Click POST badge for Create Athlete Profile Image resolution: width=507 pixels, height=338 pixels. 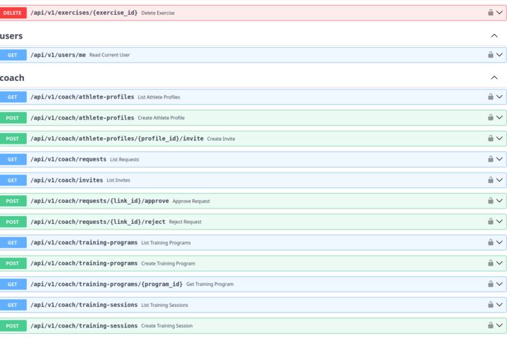coord(13,118)
